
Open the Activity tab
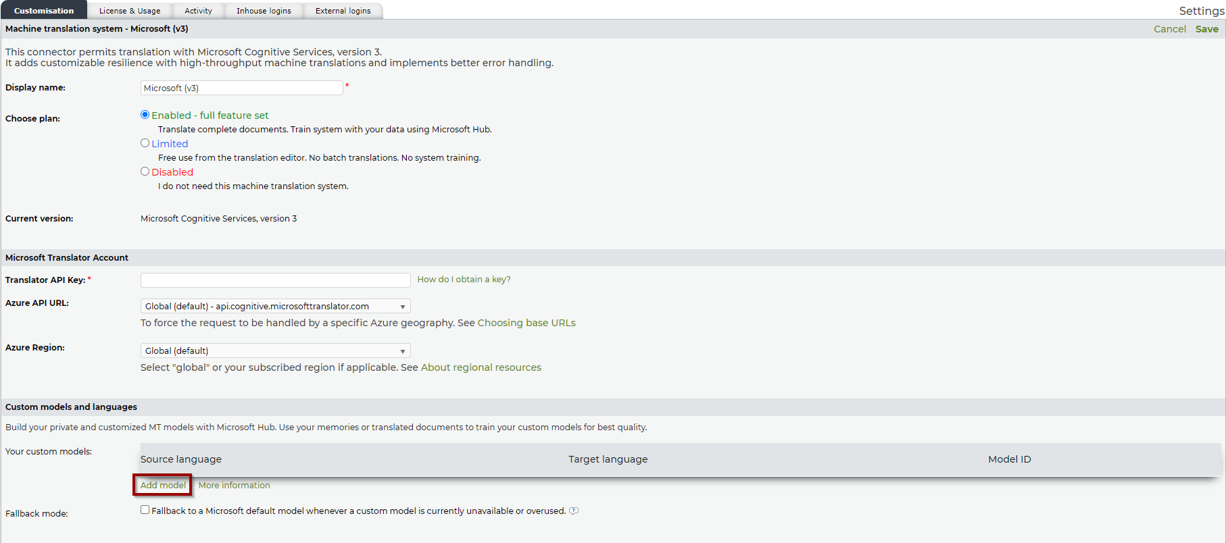pyautogui.click(x=198, y=11)
